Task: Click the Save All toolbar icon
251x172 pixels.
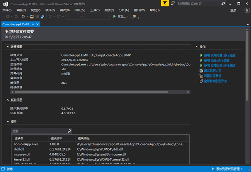Action: [43, 16]
